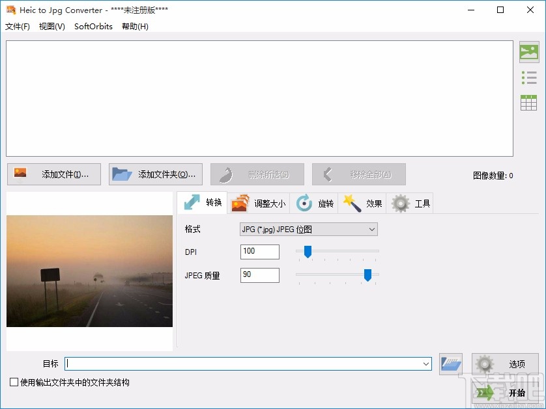Open the 文件 menu
Screen dimensions: 546x409
point(18,27)
